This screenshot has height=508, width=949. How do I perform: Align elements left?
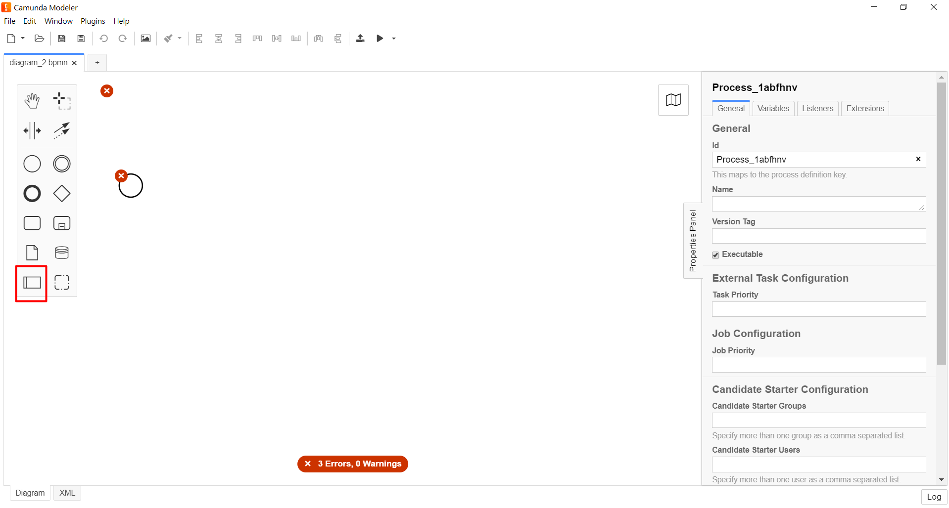(x=199, y=39)
